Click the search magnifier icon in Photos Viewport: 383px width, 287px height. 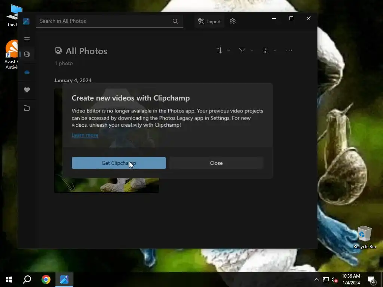click(x=175, y=21)
